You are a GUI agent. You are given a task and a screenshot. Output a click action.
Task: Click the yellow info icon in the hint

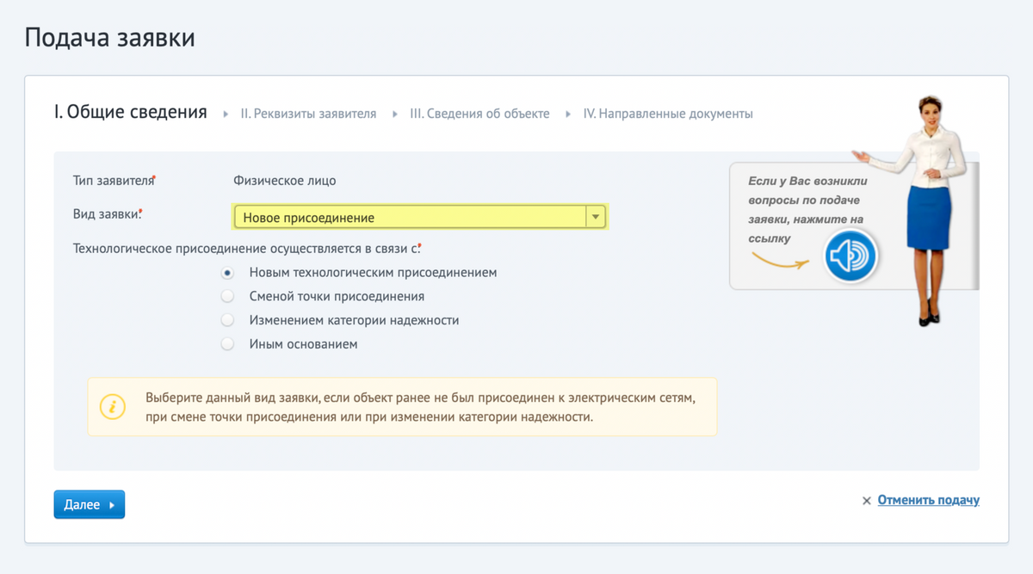pyautogui.click(x=112, y=406)
